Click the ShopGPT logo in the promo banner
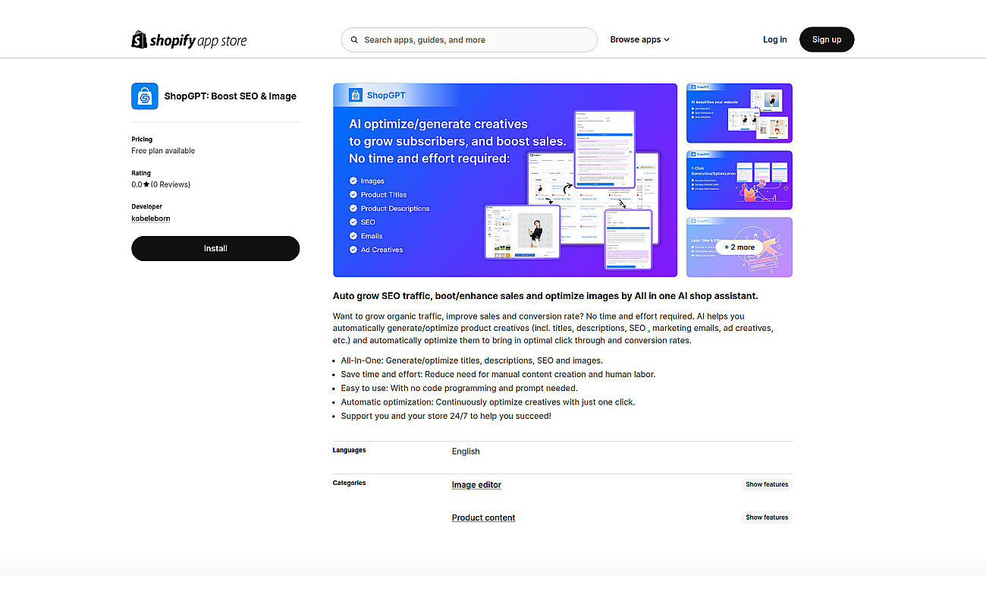Screen dimensions: 986x598 (377, 95)
